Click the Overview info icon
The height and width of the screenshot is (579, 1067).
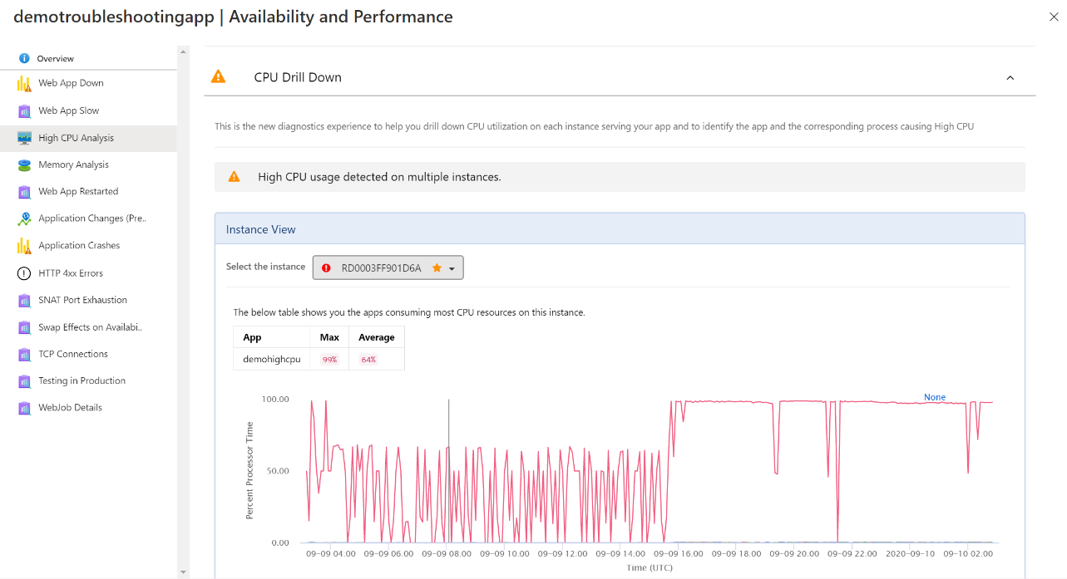coord(25,58)
